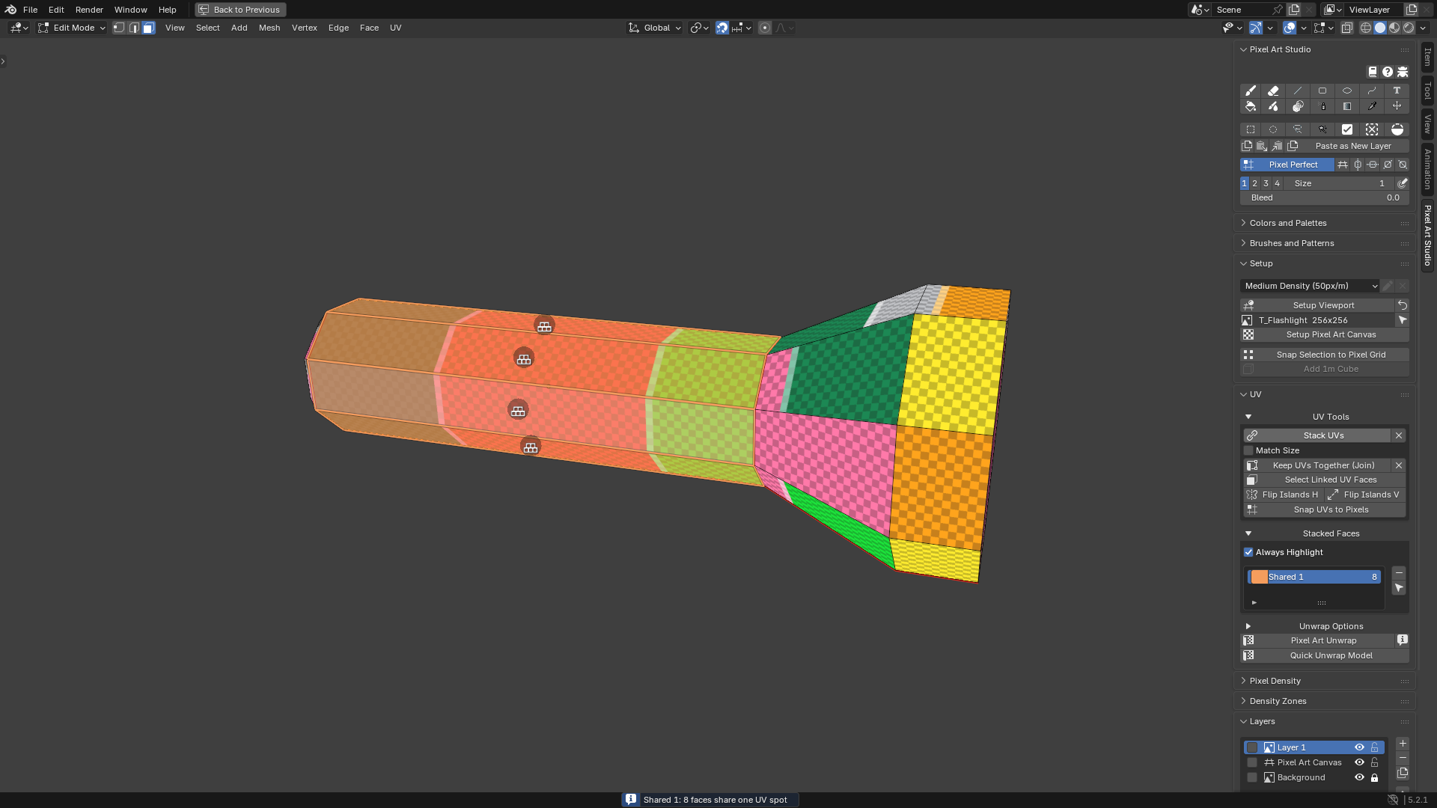Screen dimensions: 1437x808
Task: Click the bug report icon
Action: tap(1403, 72)
